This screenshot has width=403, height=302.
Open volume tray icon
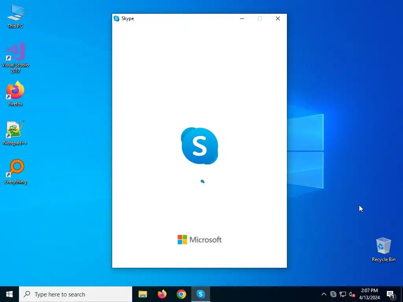coord(352,294)
